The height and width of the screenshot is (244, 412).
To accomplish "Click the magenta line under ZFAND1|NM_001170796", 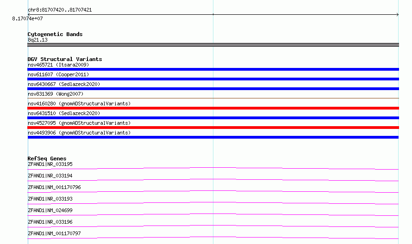I will tap(213, 191).
